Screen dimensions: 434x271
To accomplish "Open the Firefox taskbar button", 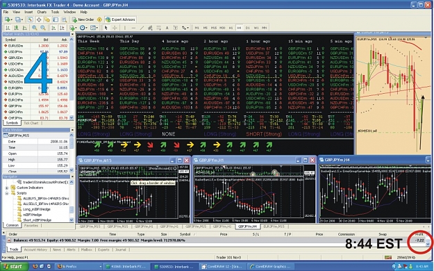I will click(78, 267).
